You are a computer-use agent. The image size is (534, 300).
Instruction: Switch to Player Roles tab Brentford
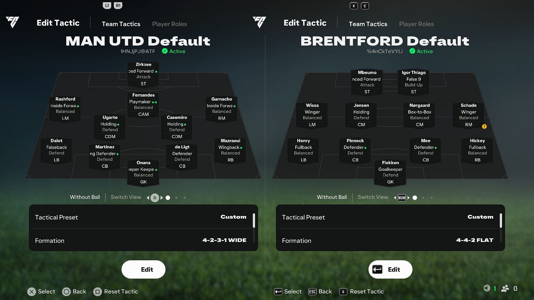(416, 24)
